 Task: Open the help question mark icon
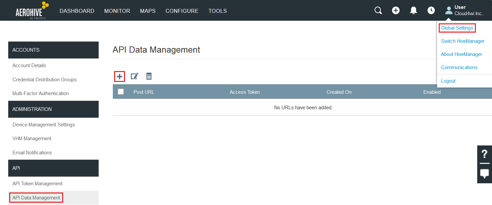(484, 154)
